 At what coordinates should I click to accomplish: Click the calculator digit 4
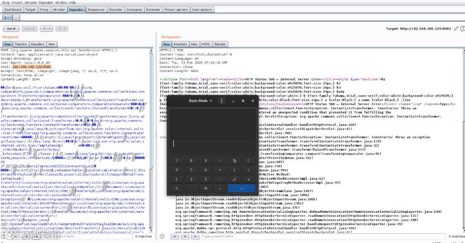[x=177, y=170]
